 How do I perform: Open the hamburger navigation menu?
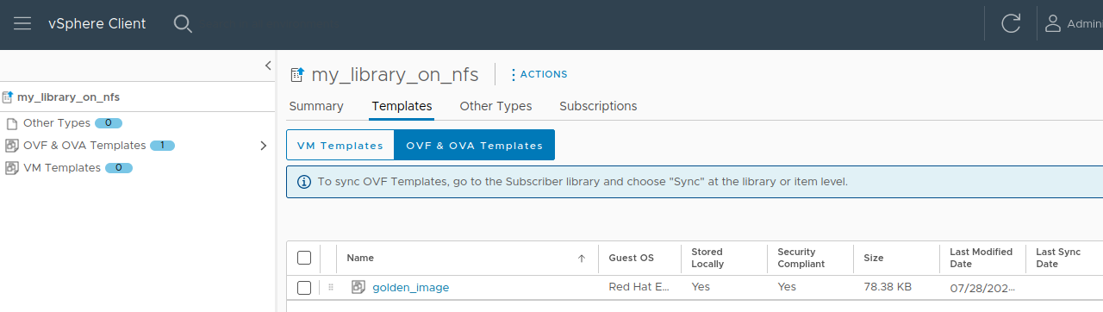tap(22, 24)
